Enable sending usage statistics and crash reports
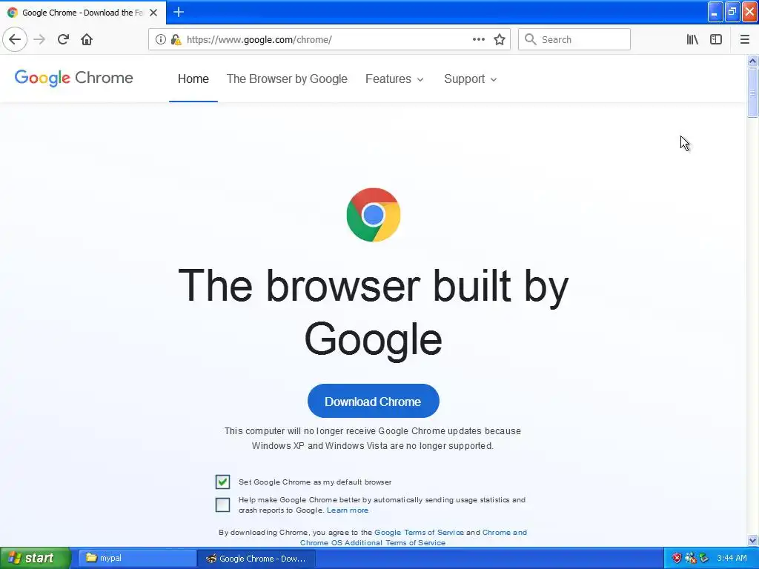 (x=222, y=505)
